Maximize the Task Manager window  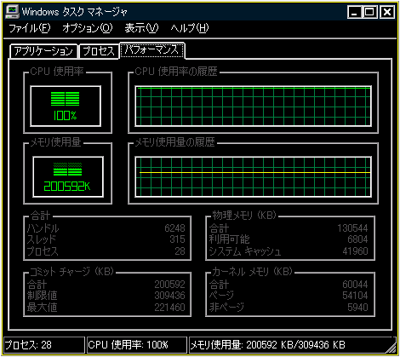click(x=369, y=12)
